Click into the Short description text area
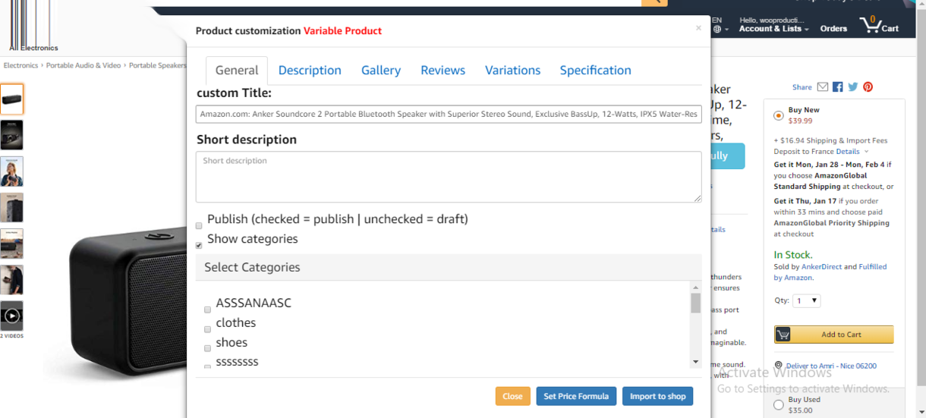The height and width of the screenshot is (418, 926). (x=448, y=177)
